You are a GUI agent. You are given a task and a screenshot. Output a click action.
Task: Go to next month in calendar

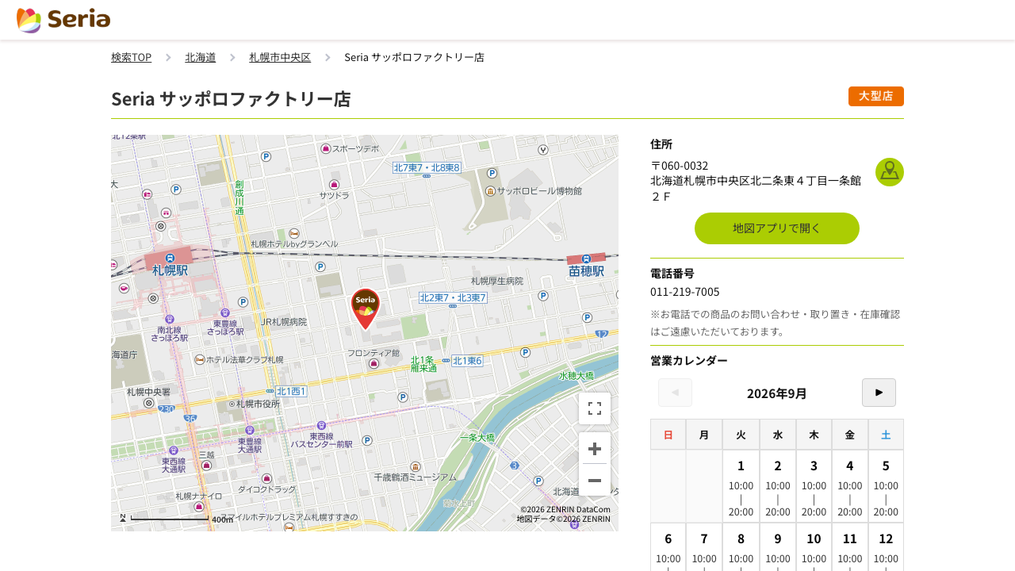click(879, 393)
